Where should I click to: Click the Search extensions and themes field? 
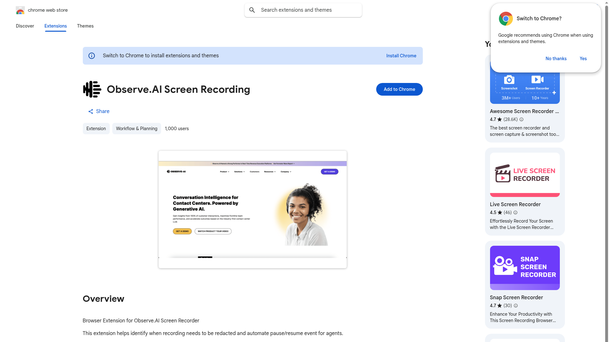(303, 10)
